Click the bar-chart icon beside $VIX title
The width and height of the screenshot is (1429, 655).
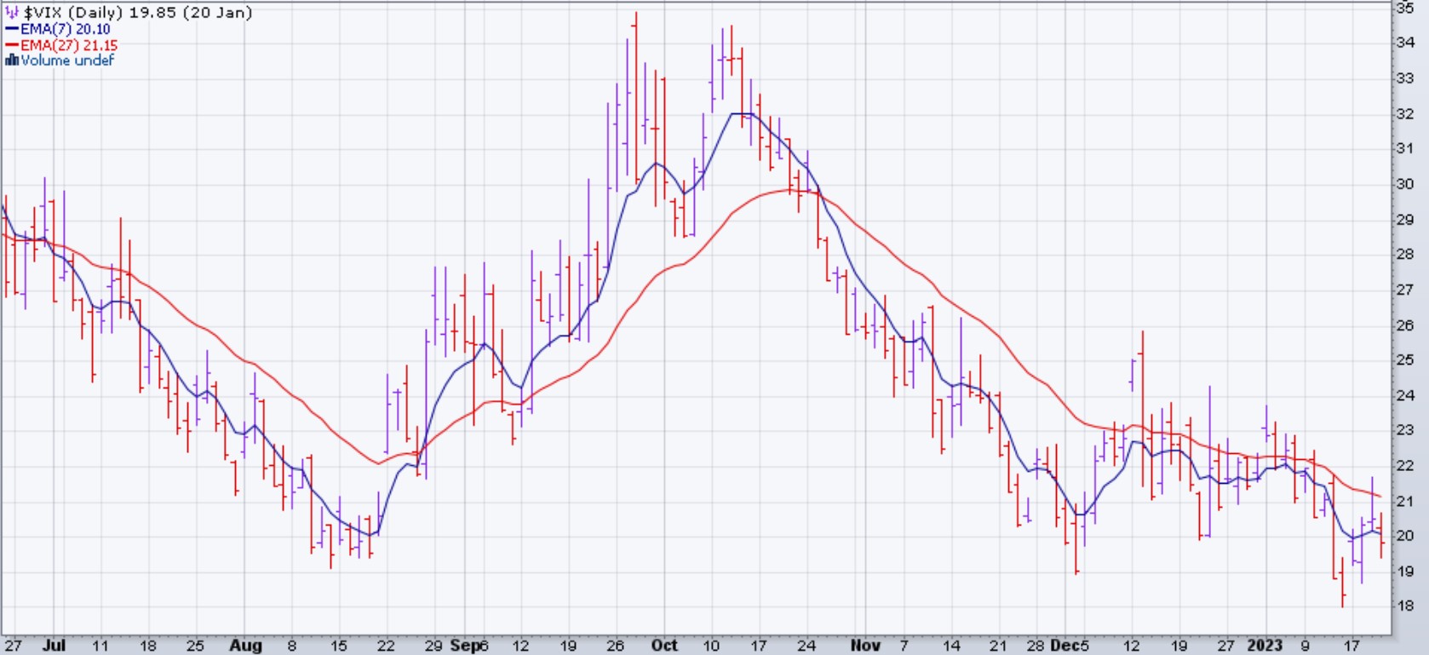point(12,13)
